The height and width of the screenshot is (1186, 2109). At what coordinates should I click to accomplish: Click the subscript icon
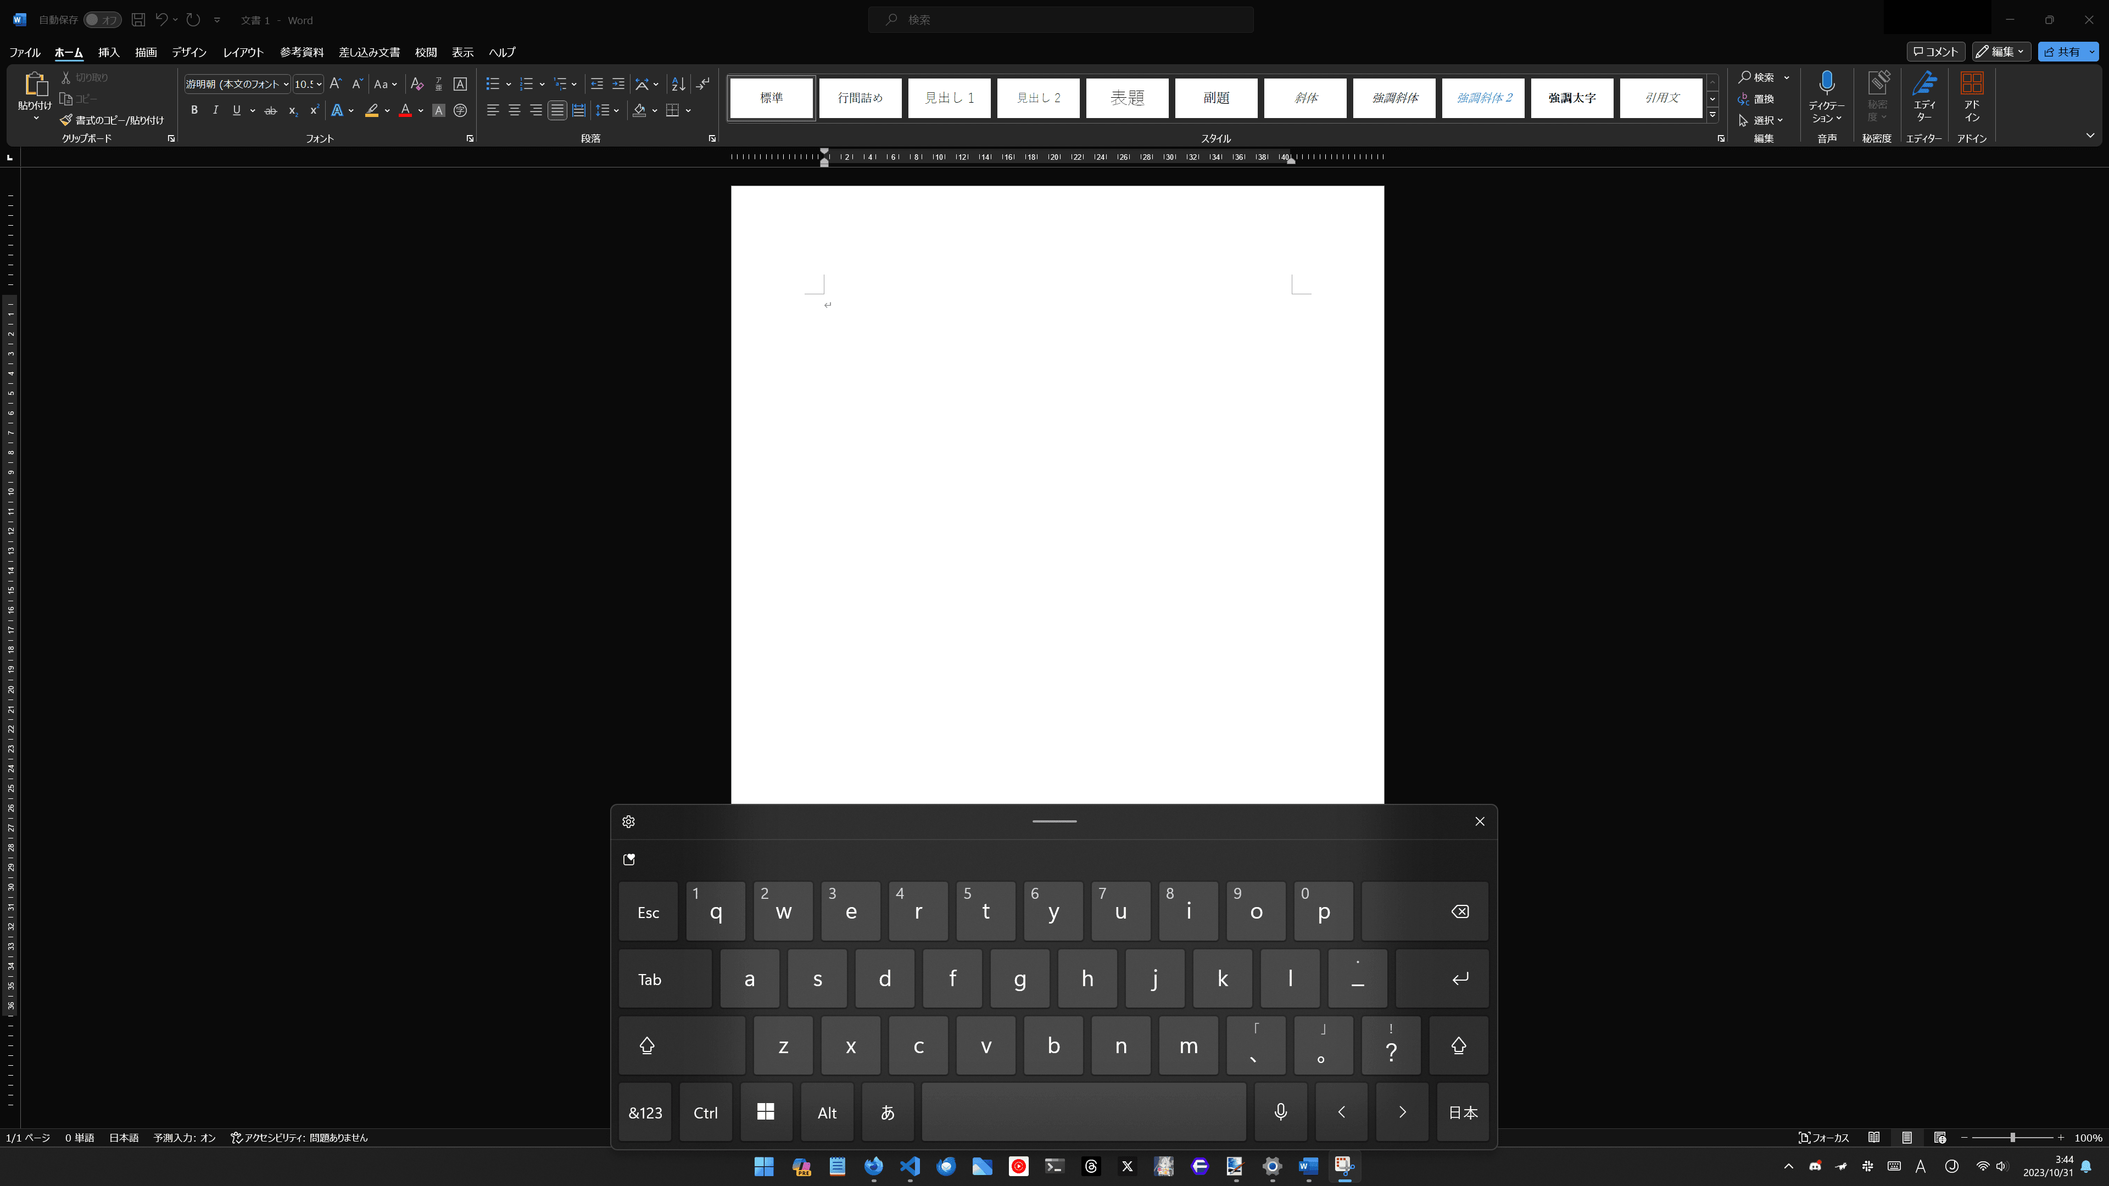click(292, 110)
